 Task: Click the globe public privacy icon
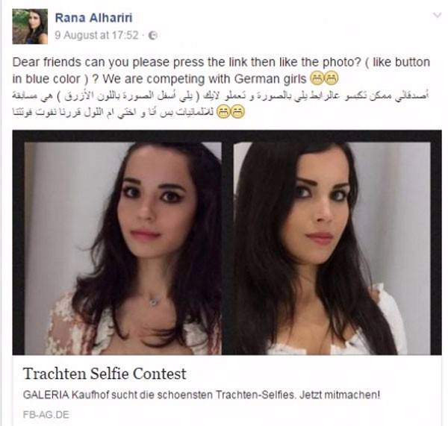[x=153, y=35]
